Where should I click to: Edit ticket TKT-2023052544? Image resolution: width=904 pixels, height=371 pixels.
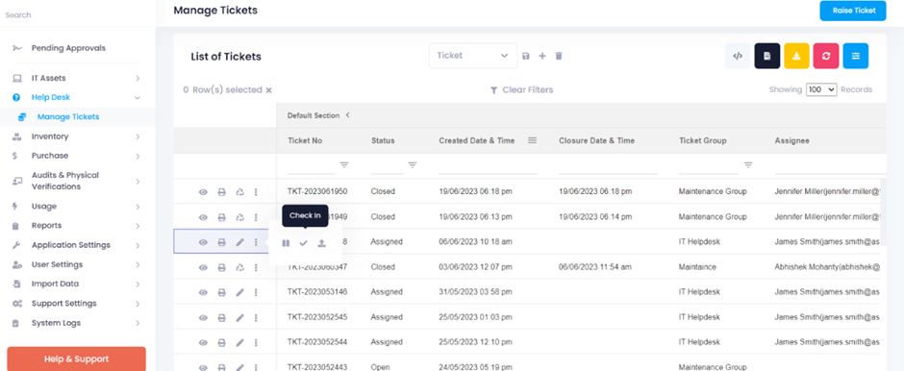click(x=239, y=342)
